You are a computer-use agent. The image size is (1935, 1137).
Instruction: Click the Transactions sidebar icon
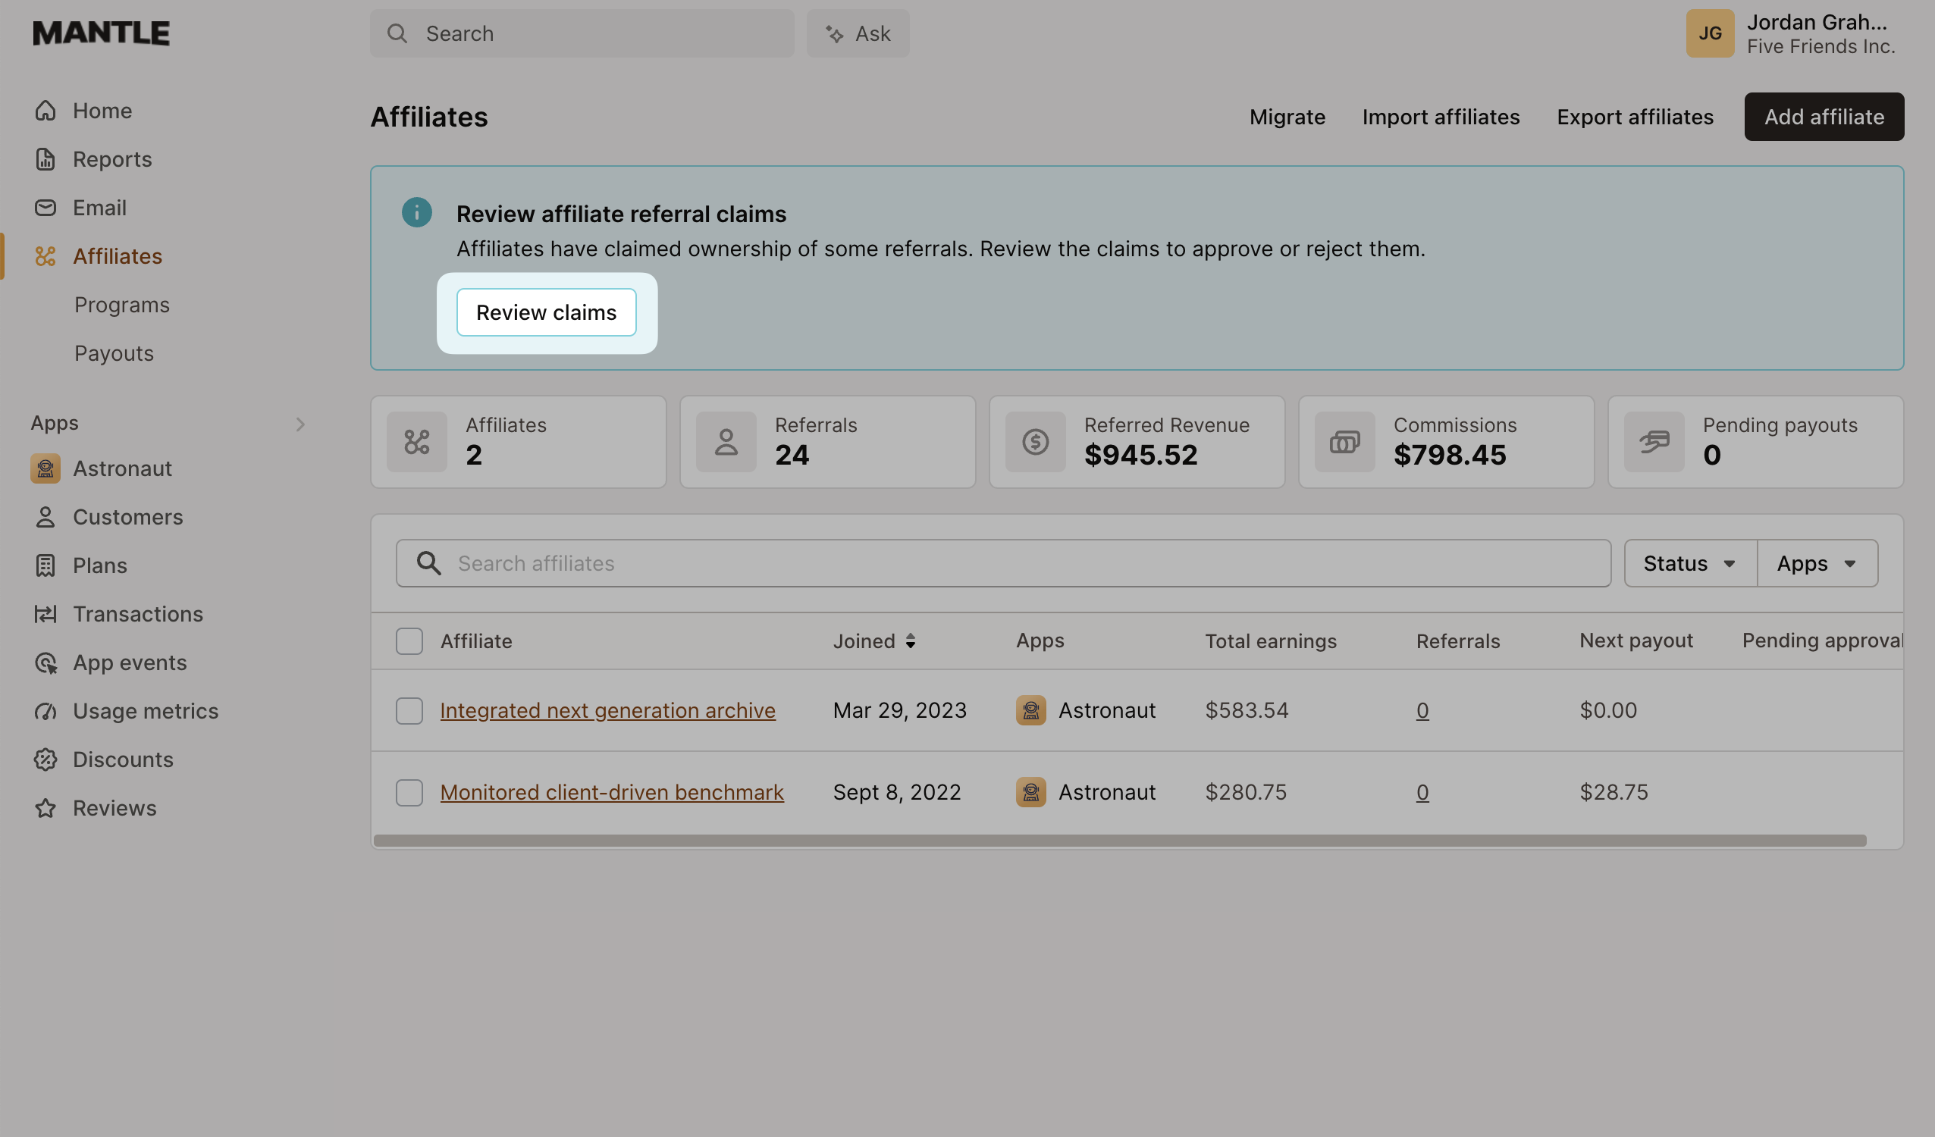tap(45, 614)
